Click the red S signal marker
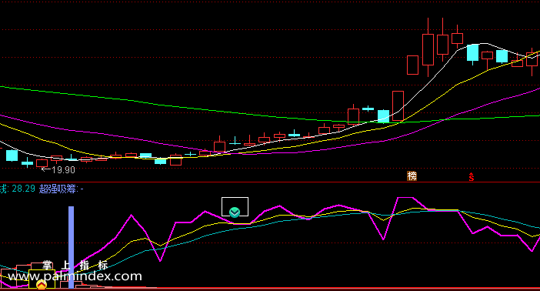Viewport: 540px width, 291px height. point(471,177)
